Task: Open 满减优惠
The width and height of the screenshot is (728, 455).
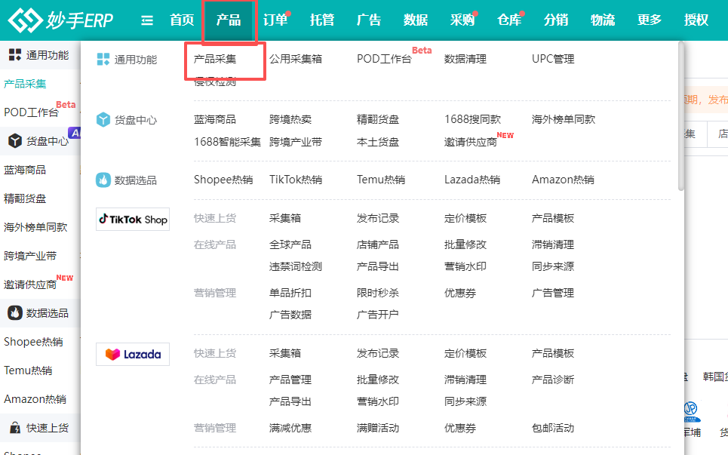Action: click(290, 428)
